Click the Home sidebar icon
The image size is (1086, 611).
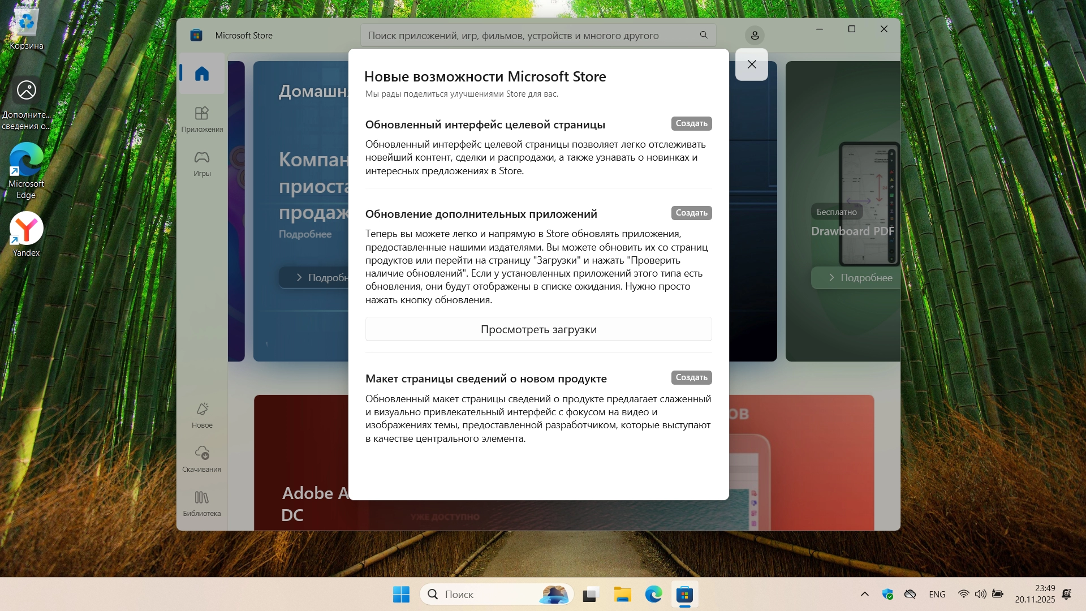tap(202, 74)
